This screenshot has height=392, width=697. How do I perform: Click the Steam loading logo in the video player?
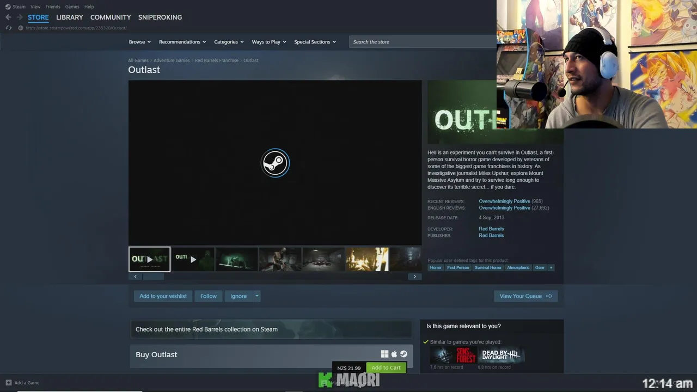pos(275,163)
